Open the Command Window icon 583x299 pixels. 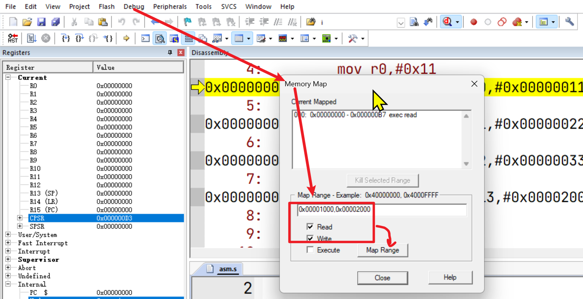tap(145, 38)
